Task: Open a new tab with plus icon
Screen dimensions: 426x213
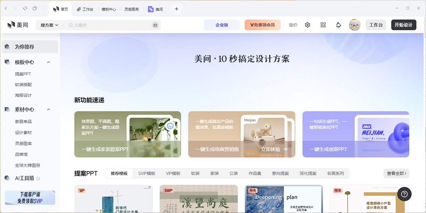Action: click(176, 9)
